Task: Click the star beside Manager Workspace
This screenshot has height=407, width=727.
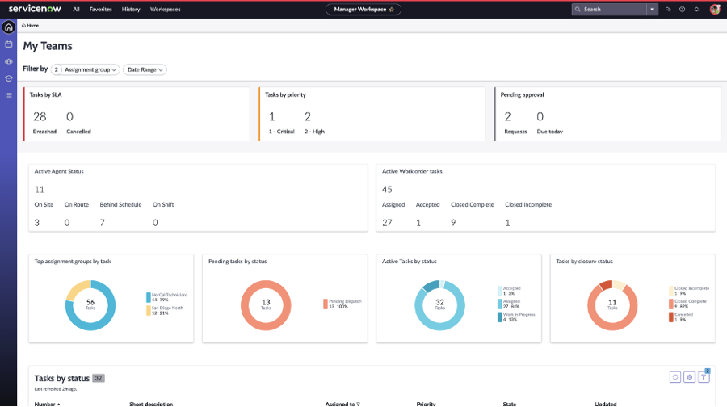Action: point(391,9)
